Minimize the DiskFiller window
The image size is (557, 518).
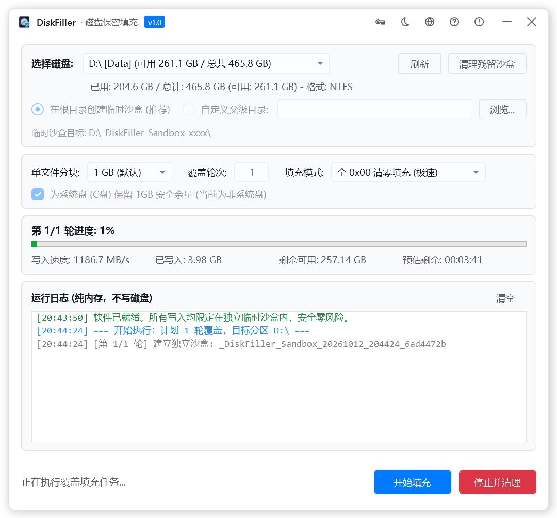click(507, 22)
